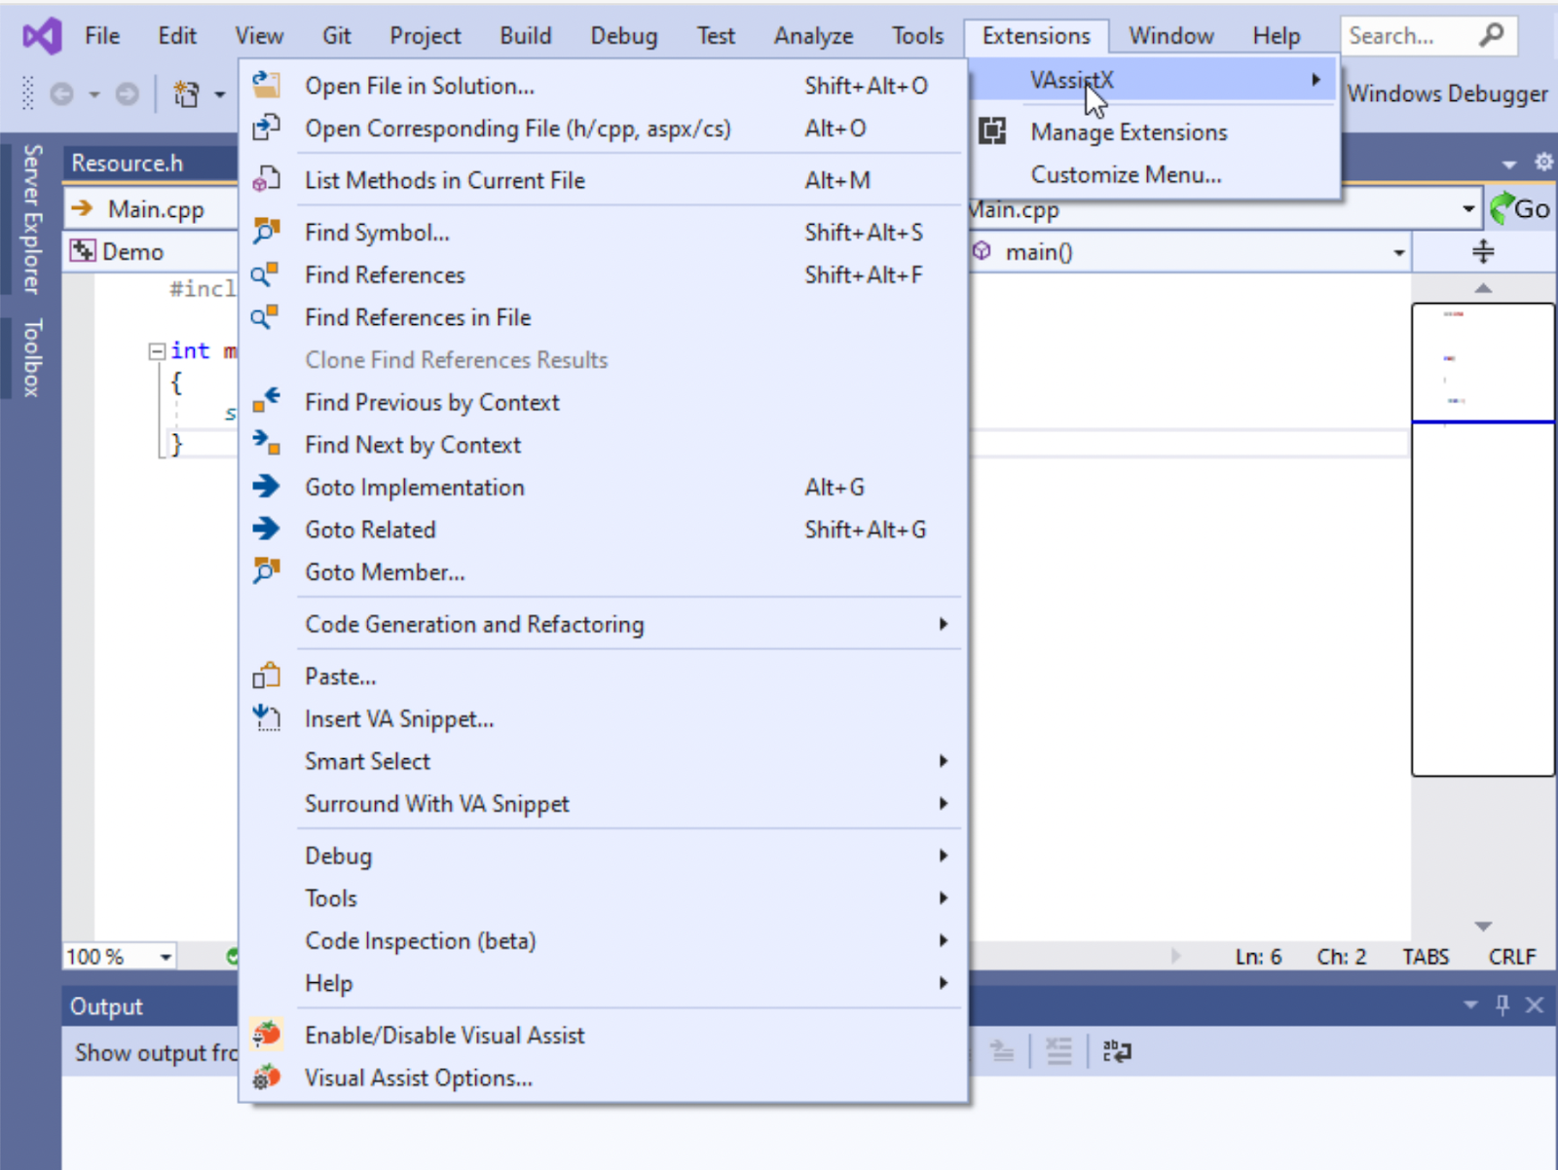The height and width of the screenshot is (1170, 1558).
Task: Start the Windows Debugger
Action: point(1448,93)
